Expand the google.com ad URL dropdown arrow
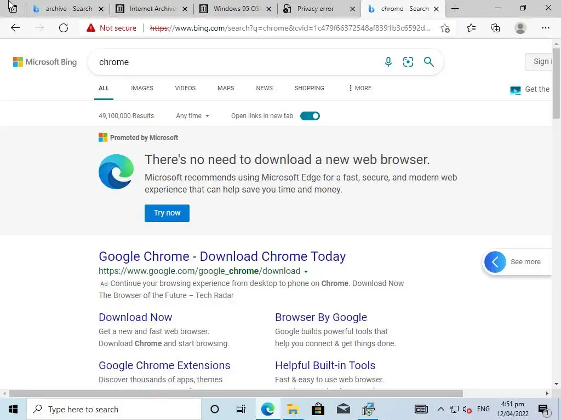 tap(306, 272)
